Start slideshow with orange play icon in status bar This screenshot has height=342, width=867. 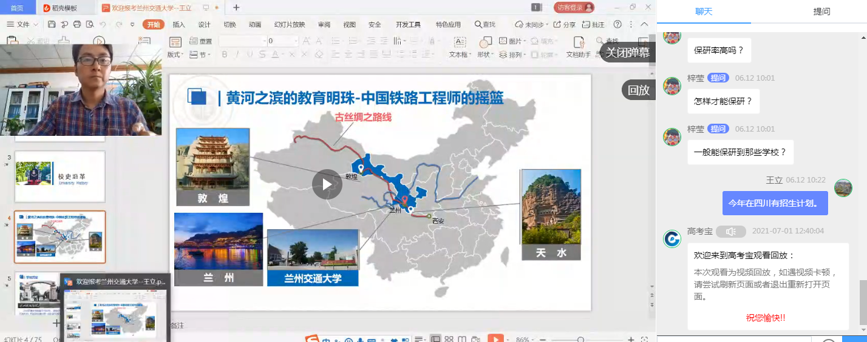[495, 340]
